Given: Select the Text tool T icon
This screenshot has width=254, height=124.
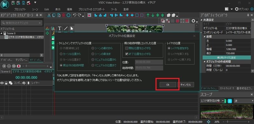Looking at the screenshot, I should [x=60, y=28].
